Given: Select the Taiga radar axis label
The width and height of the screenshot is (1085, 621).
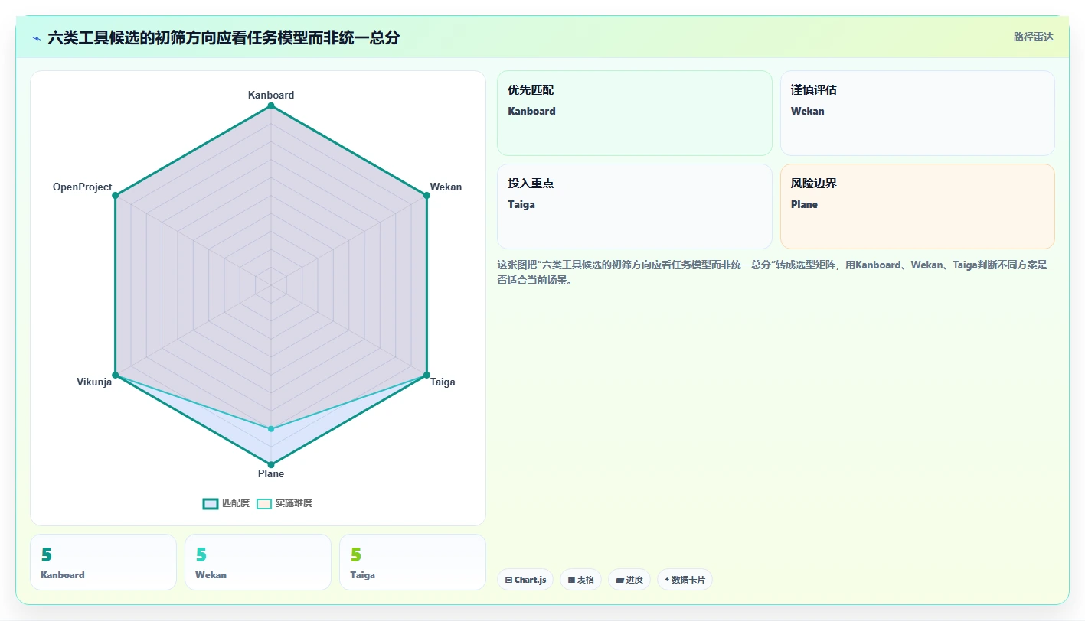Looking at the screenshot, I should pos(443,382).
